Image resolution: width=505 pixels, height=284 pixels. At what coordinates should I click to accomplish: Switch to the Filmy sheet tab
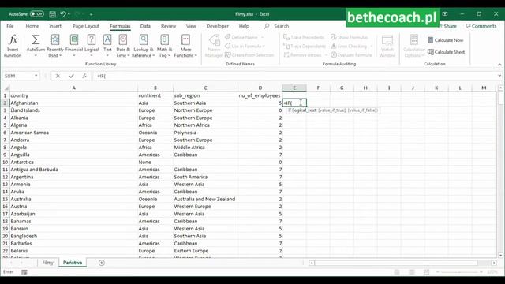click(47, 263)
